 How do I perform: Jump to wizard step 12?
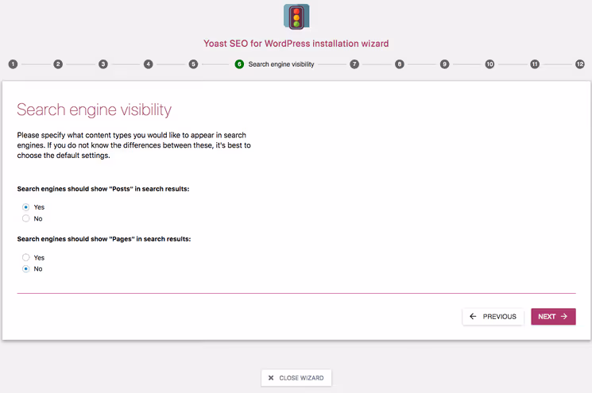coord(580,64)
